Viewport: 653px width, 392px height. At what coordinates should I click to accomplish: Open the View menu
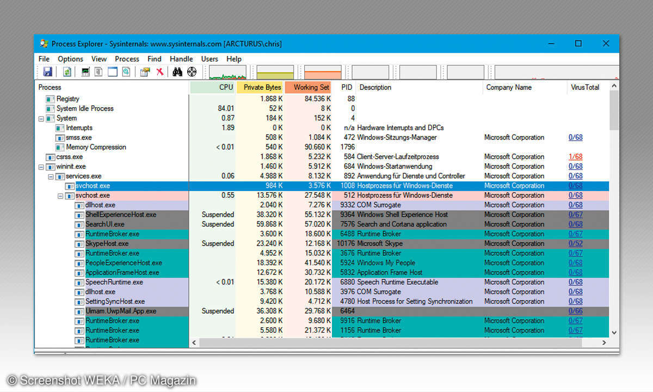tap(99, 59)
